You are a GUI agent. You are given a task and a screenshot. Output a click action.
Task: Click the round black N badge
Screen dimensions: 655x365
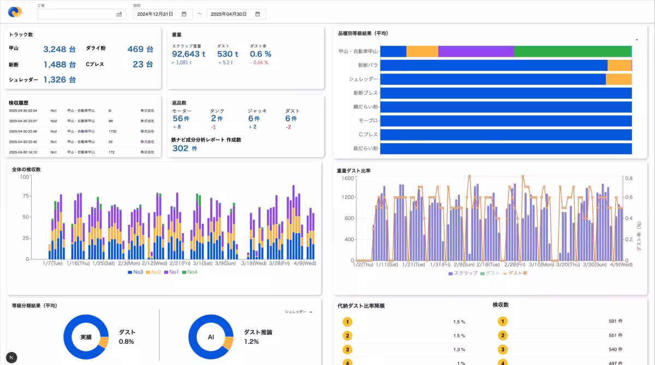(11, 357)
